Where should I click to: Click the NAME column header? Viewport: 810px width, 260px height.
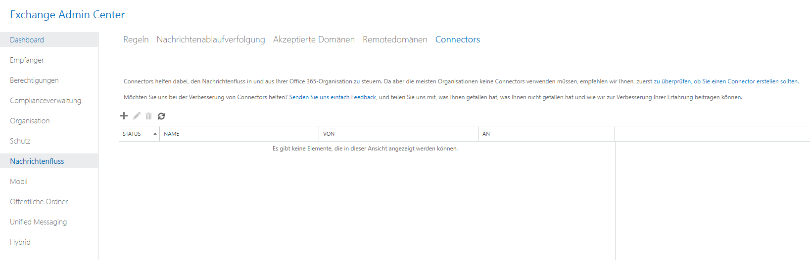(x=172, y=134)
